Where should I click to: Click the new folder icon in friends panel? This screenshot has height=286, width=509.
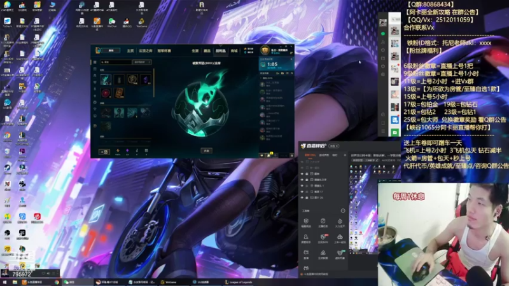282,74
